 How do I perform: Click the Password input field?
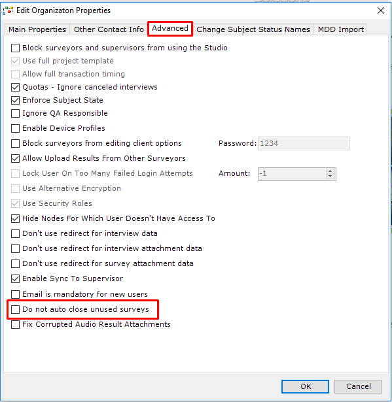click(304, 143)
